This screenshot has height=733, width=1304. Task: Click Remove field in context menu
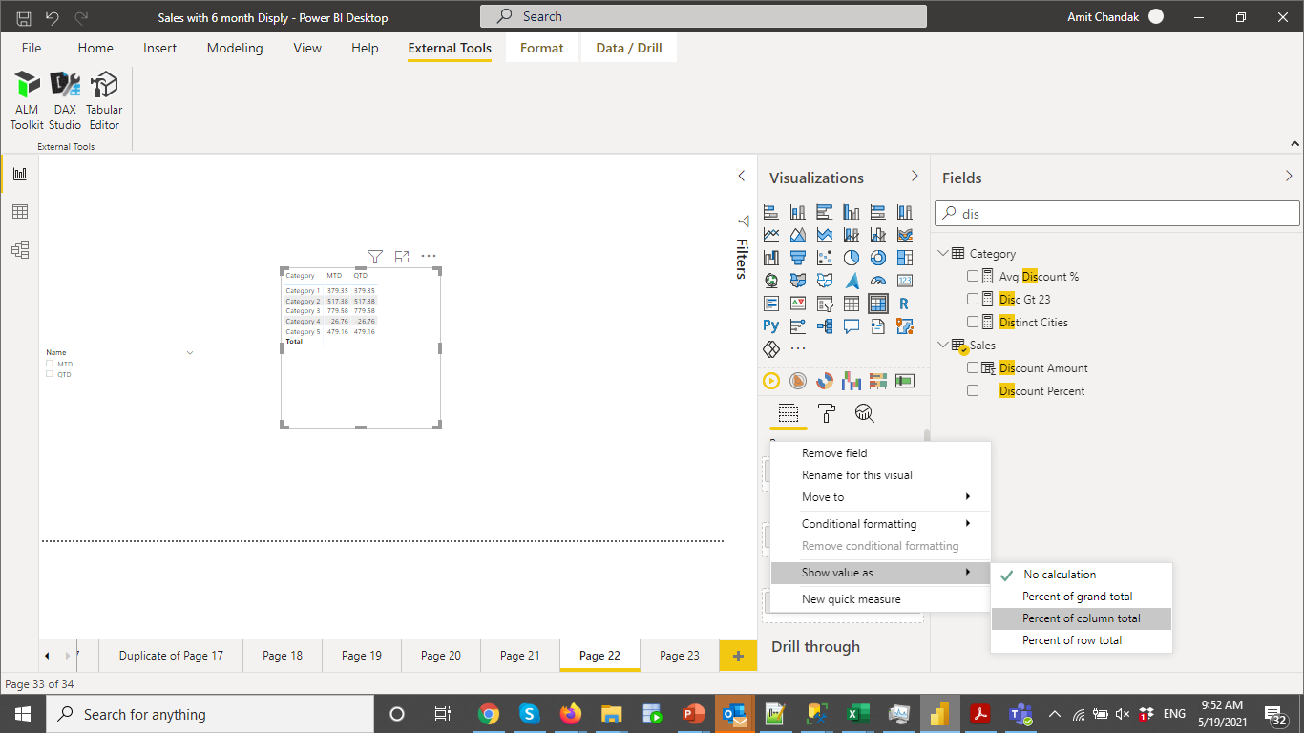834,453
